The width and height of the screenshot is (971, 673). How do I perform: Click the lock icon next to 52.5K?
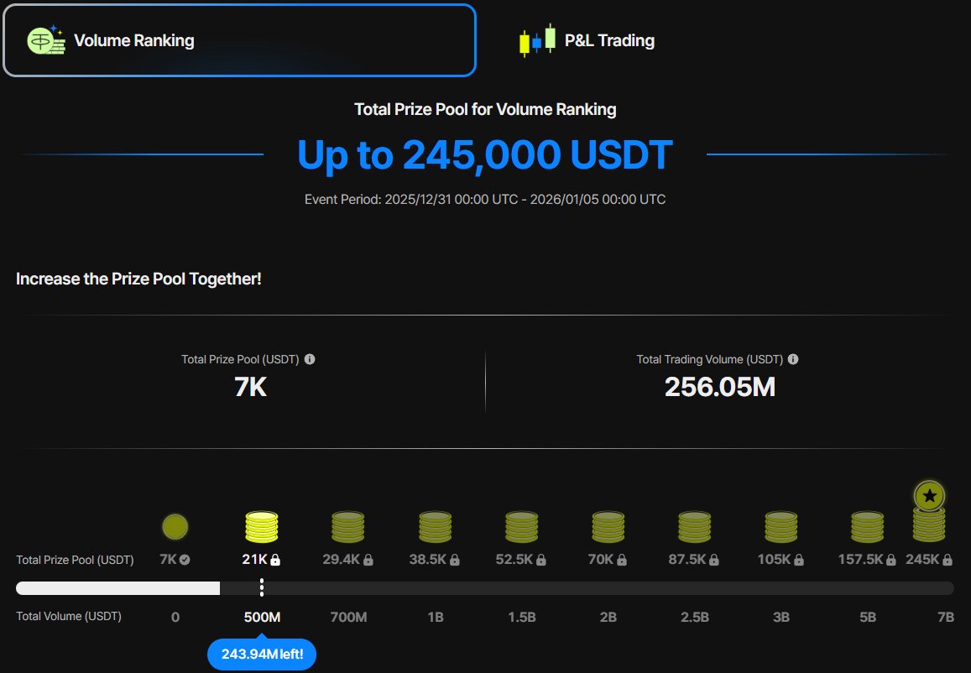tap(541, 560)
